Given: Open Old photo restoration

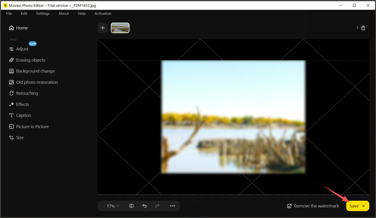Looking at the screenshot, I should 33,83.
